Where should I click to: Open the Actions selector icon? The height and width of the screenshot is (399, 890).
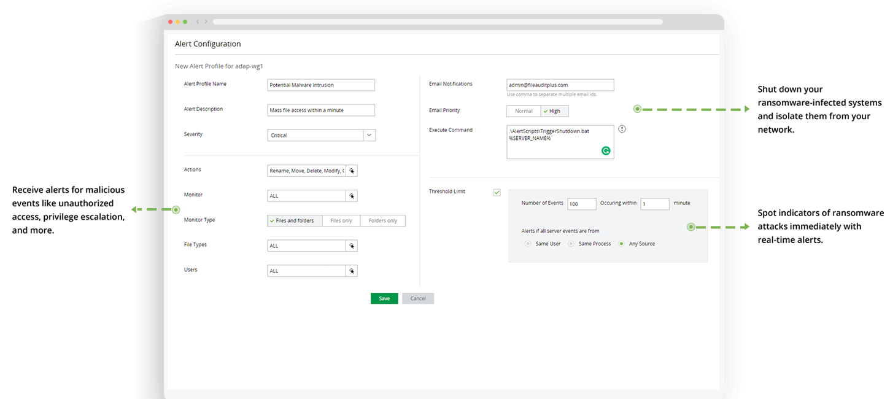click(352, 171)
